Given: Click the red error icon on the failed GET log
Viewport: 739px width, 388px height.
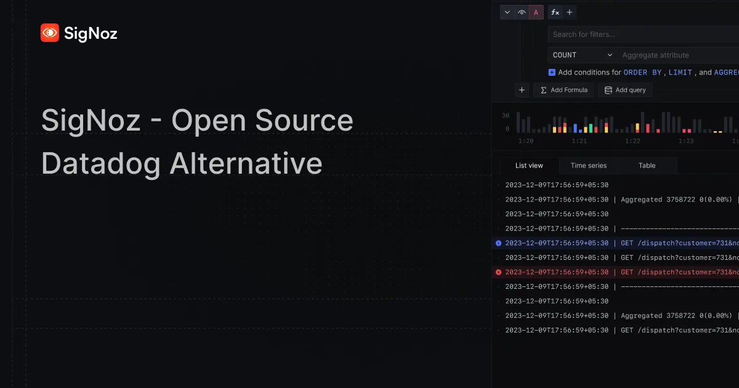Looking at the screenshot, I should point(498,272).
